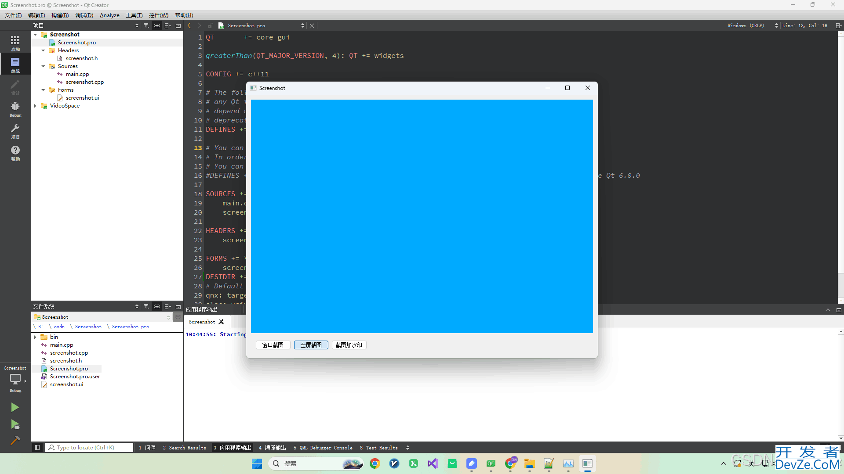Click the 截图加水印 button in Screenshot window
This screenshot has height=474, width=844.
coord(349,345)
